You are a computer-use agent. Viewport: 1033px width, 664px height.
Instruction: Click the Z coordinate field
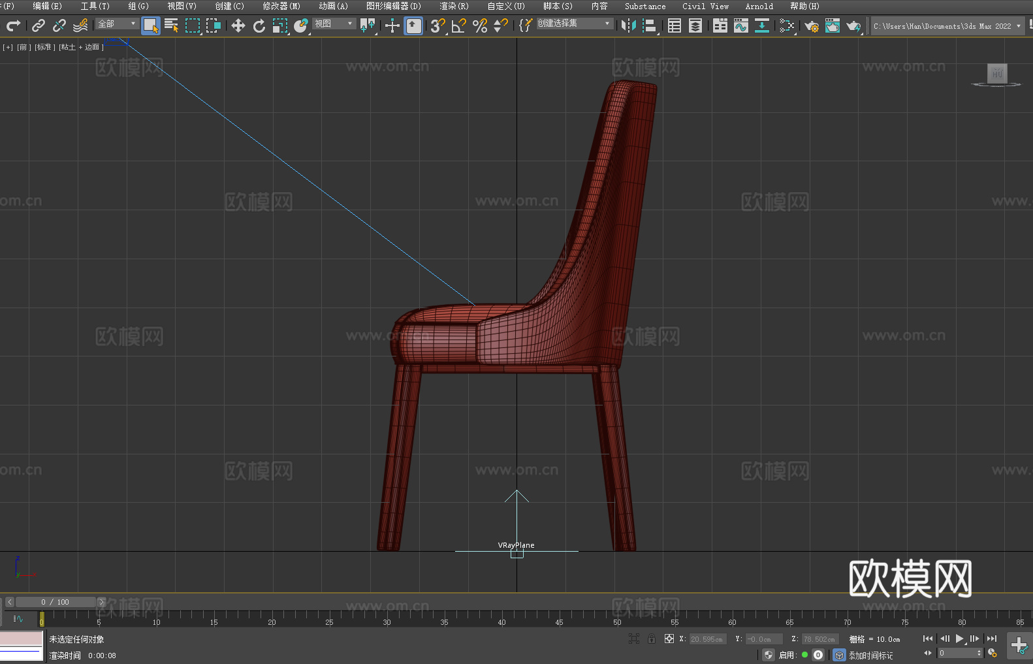tap(819, 639)
